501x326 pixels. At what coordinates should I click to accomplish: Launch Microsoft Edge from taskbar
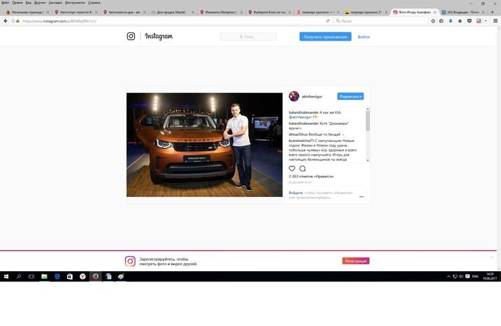tap(57, 277)
